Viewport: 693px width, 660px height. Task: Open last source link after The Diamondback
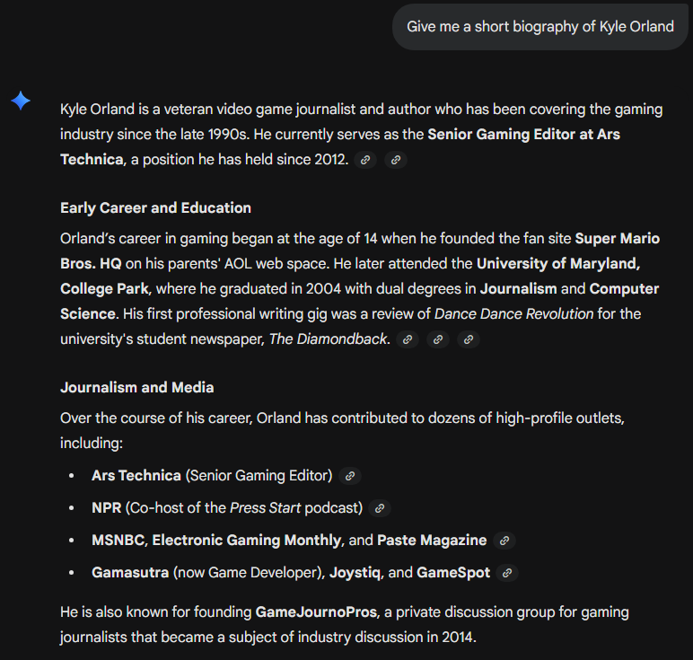pyautogui.click(x=469, y=339)
